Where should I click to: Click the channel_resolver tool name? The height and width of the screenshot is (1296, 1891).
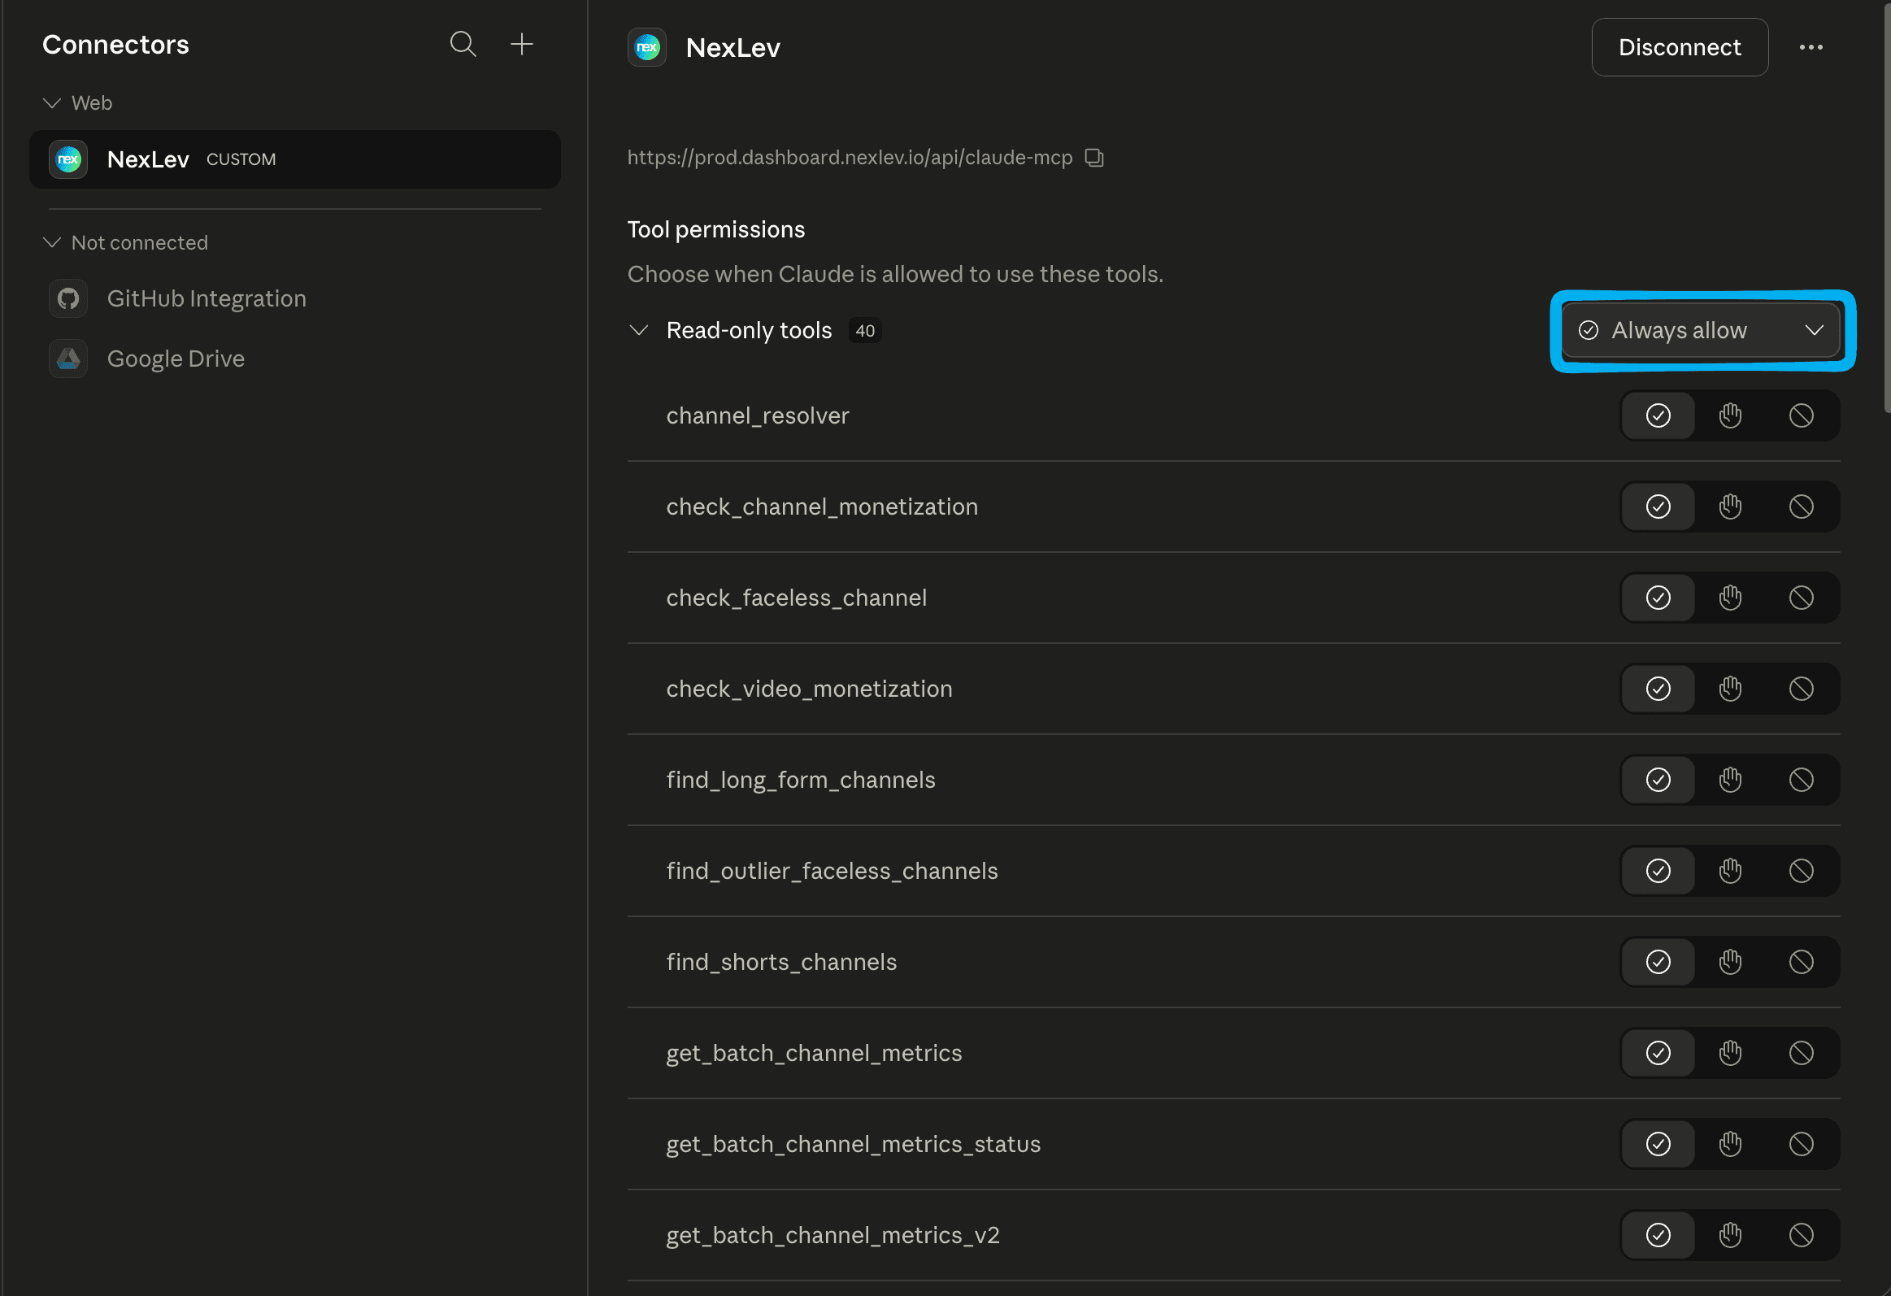coord(758,415)
